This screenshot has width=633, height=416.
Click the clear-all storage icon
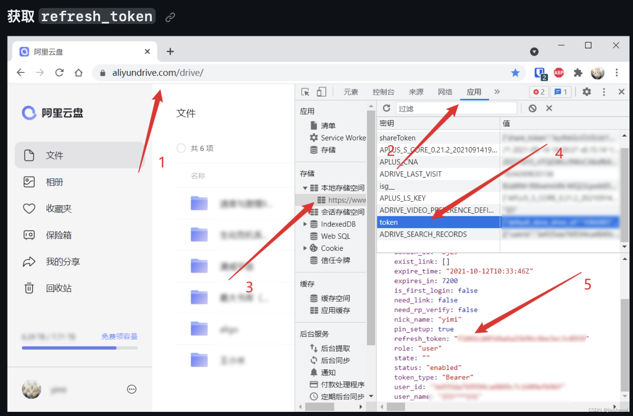533,108
